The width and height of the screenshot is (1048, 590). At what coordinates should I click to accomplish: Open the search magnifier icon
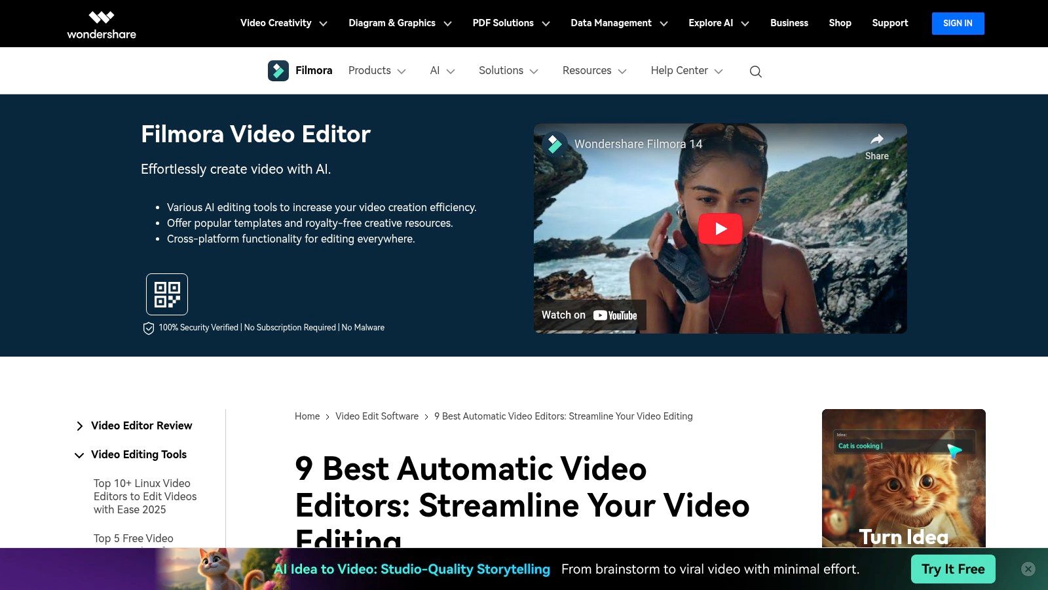tap(755, 71)
